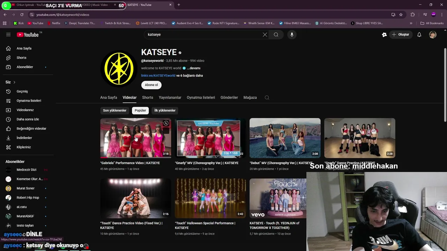The height and width of the screenshot is (251, 447).
Task: Open ve 6 bağlantı daha links
Action: coord(190,76)
